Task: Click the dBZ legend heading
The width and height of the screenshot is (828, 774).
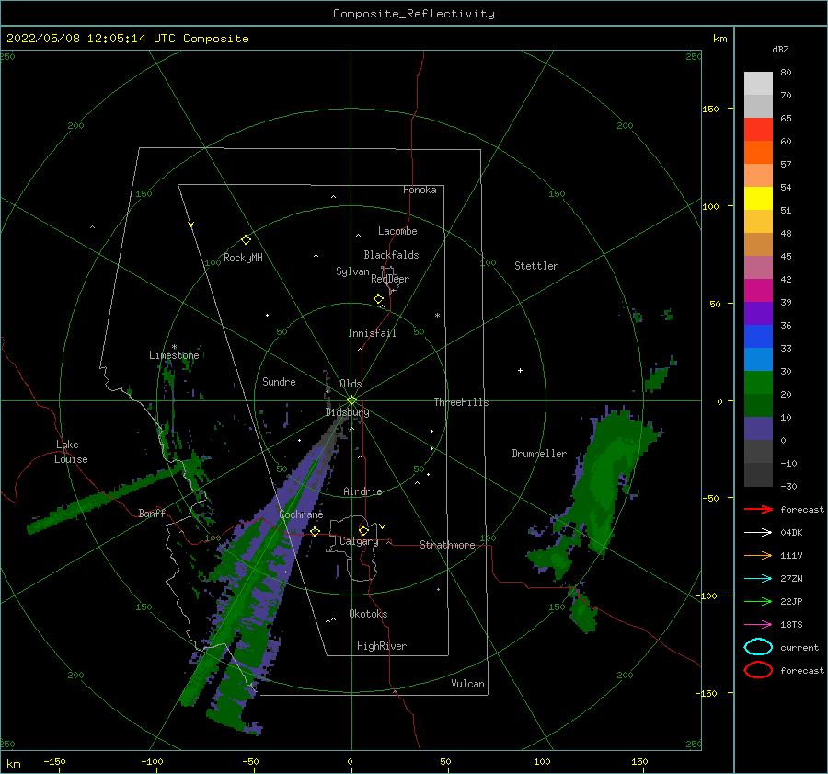Action: pyautogui.click(x=780, y=50)
